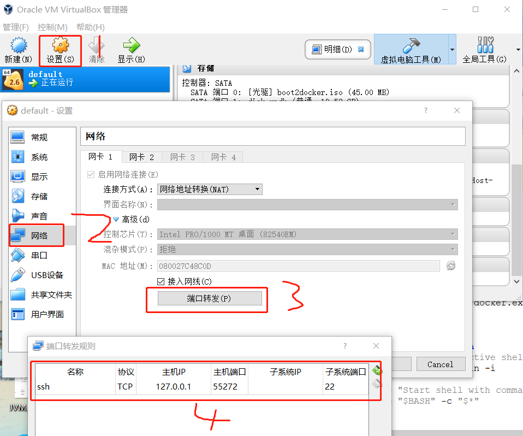Open the USB设备 settings page

pyautogui.click(x=44, y=275)
